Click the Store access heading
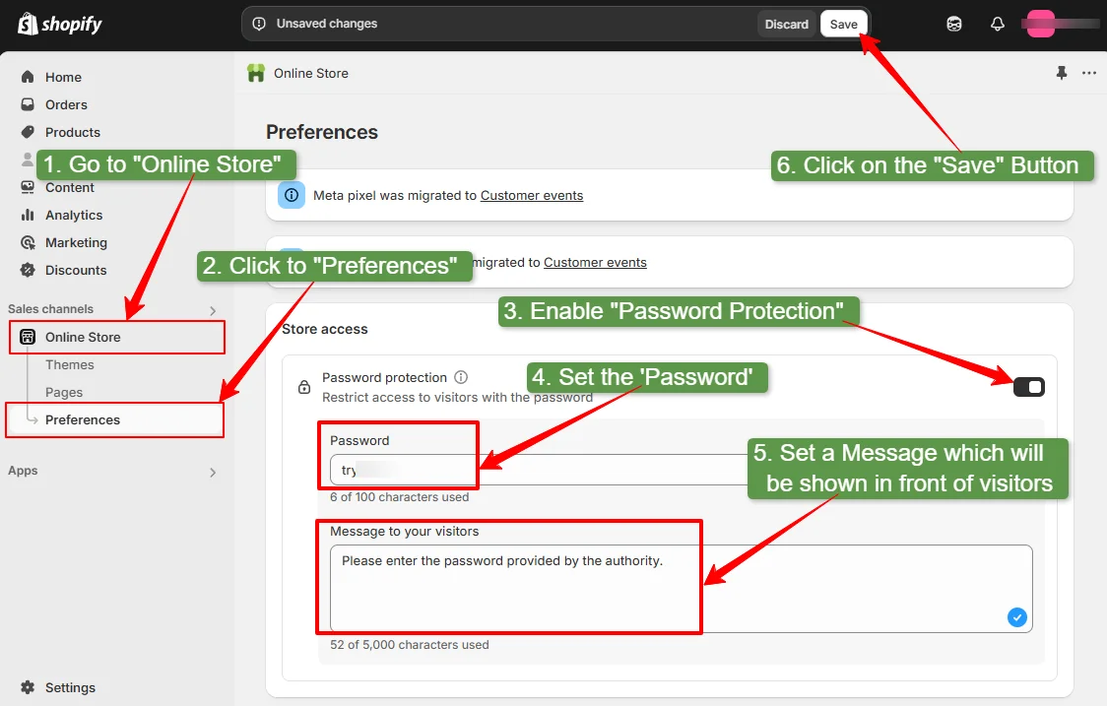1107x706 pixels. coord(325,329)
